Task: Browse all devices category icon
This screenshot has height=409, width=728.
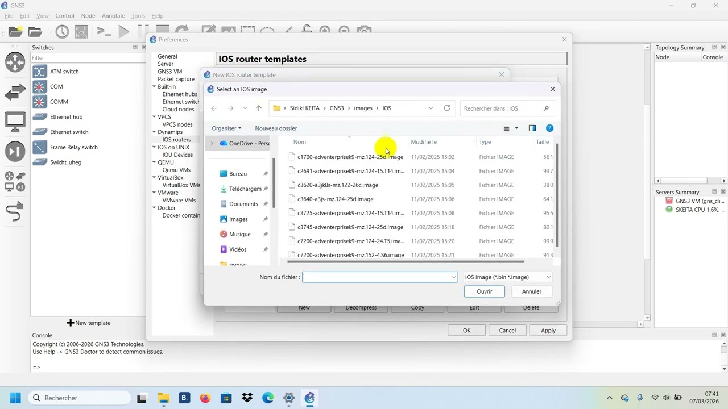Action: [x=15, y=181]
